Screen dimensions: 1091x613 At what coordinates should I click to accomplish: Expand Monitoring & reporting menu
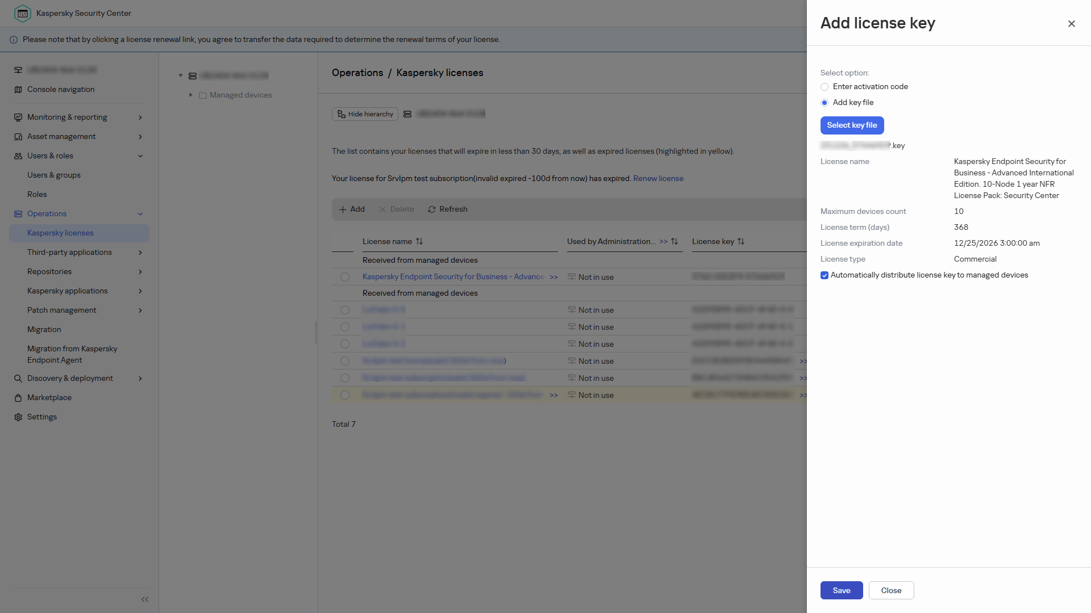140,117
